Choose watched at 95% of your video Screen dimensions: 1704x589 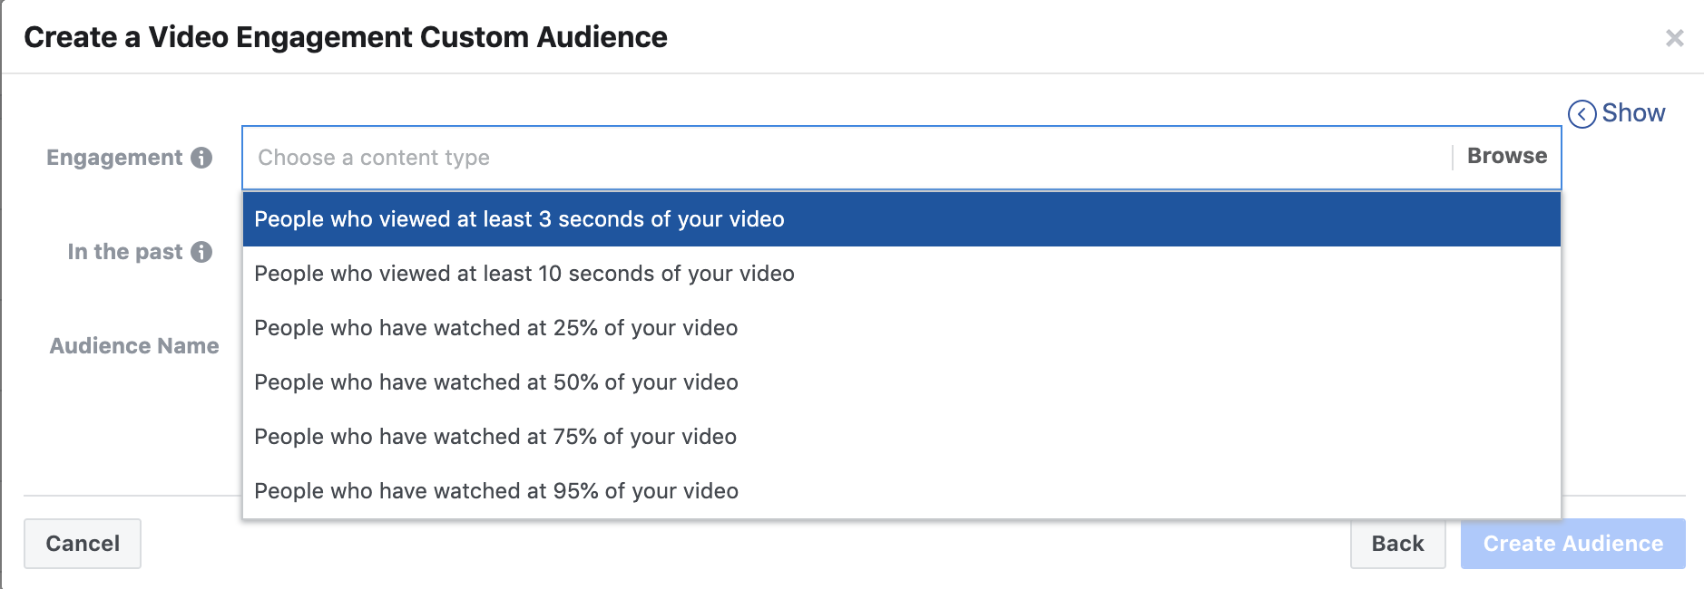(902, 491)
